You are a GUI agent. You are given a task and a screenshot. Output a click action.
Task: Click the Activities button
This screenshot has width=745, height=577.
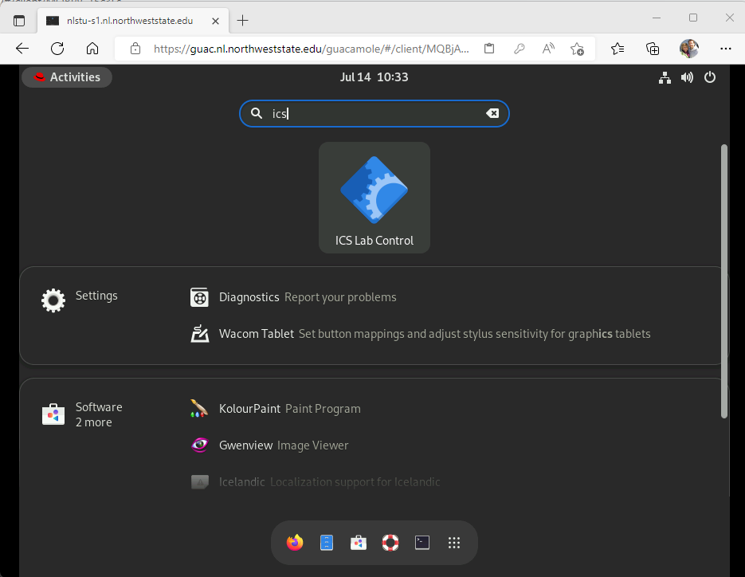click(x=67, y=77)
